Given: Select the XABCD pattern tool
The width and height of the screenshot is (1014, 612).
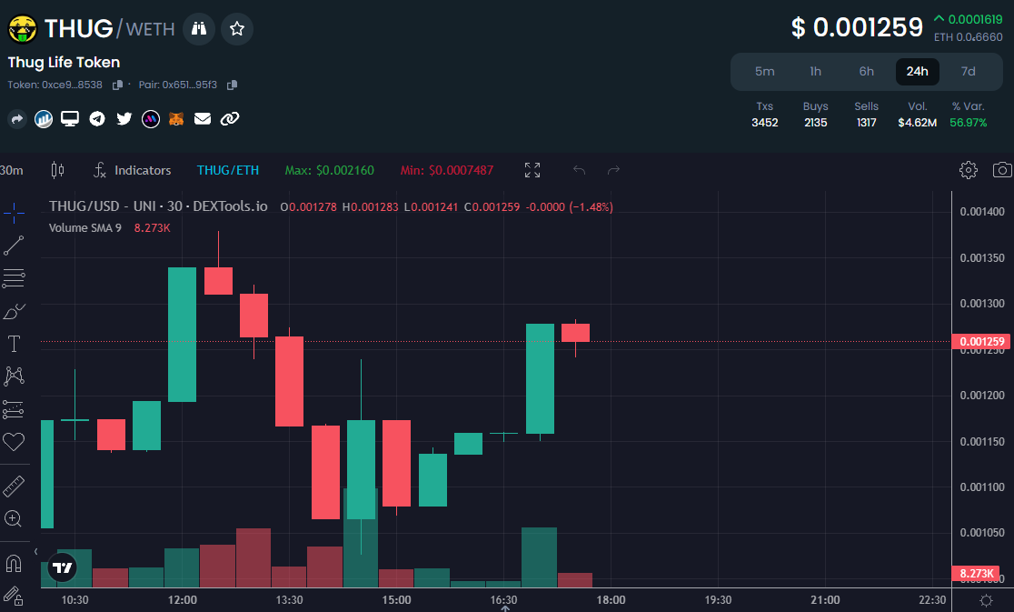Looking at the screenshot, I should click(14, 376).
